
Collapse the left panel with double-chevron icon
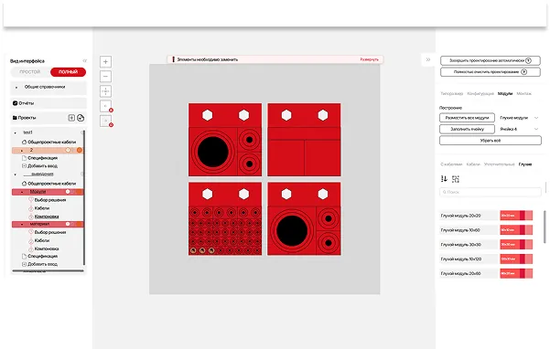[84, 61]
